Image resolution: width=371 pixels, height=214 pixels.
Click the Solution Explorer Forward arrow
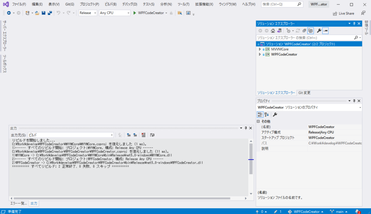click(267, 31)
